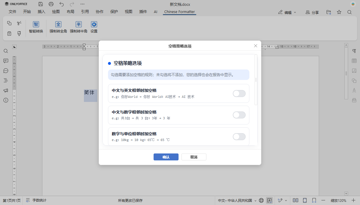Switch to the 布局 tab
This screenshot has height=205, width=360.
(71, 12)
